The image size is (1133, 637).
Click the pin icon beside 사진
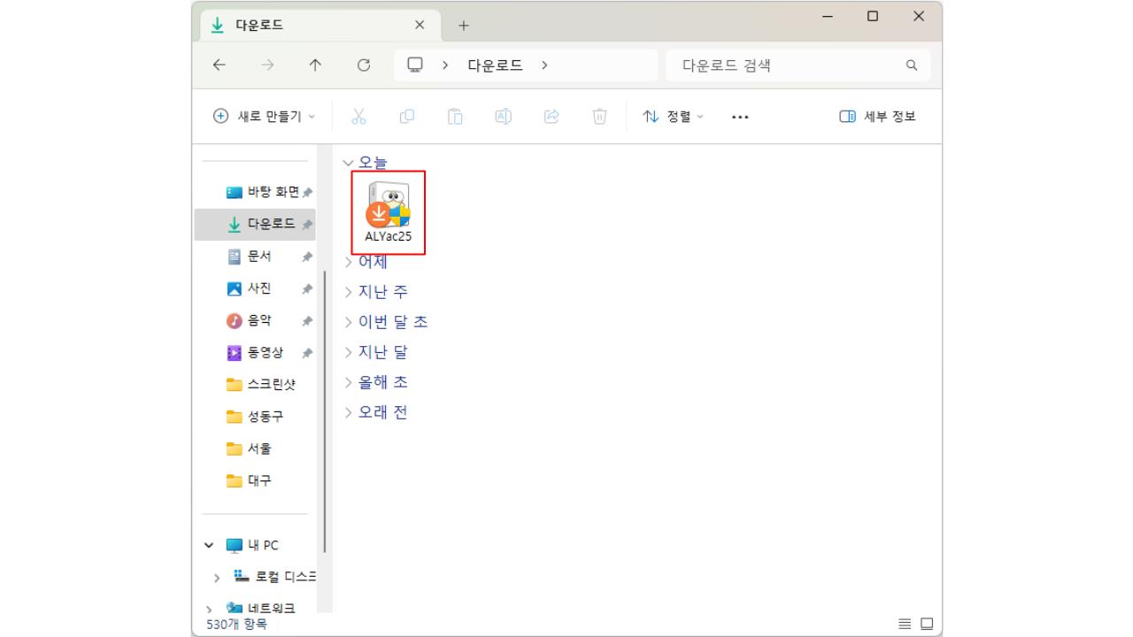307,289
